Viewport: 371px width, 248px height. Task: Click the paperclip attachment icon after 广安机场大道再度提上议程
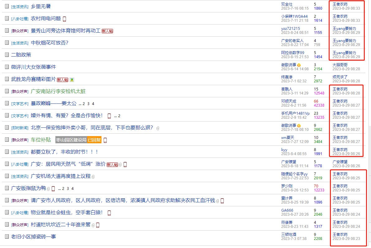point(93,177)
